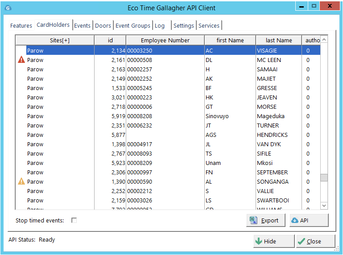Select employee number 00000508 cell
Image resolution: width=343 pixels, height=255 pixels.
point(165,60)
